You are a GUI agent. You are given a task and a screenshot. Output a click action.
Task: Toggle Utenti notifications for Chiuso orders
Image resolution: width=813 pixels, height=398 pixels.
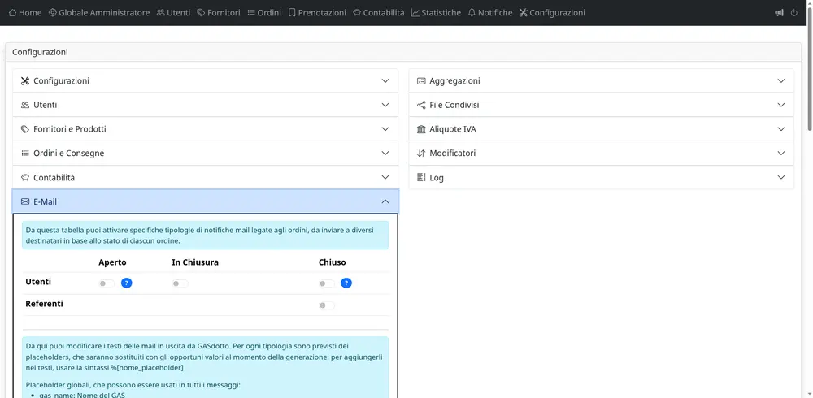tap(326, 283)
